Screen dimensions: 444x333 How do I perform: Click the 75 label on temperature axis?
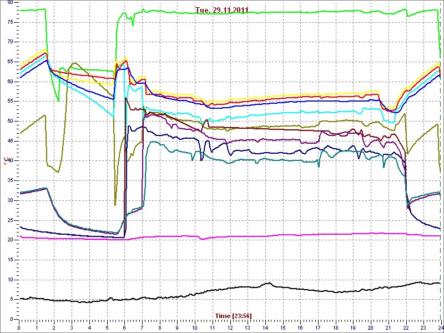pyautogui.click(x=10, y=22)
